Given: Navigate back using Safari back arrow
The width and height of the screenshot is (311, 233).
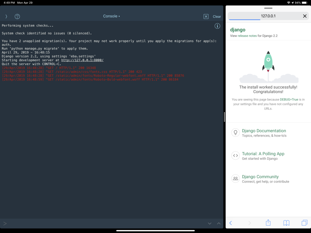Looking at the screenshot, I should point(231,223).
